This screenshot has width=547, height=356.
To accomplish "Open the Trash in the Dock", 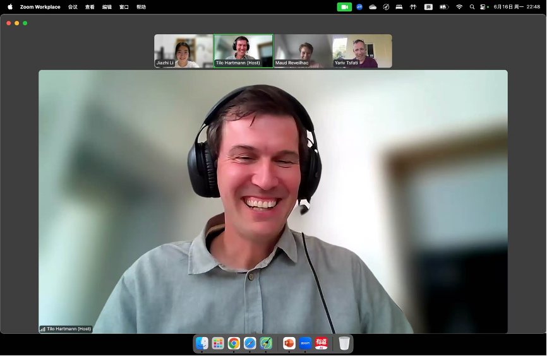I will coord(344,343).
